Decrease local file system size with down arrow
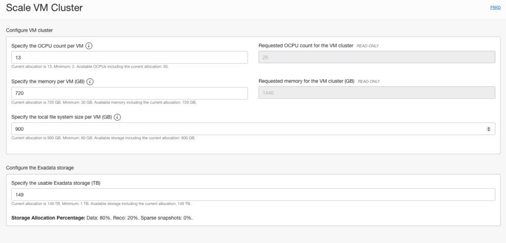Screen dimensions: 506x243 [489, 130]
